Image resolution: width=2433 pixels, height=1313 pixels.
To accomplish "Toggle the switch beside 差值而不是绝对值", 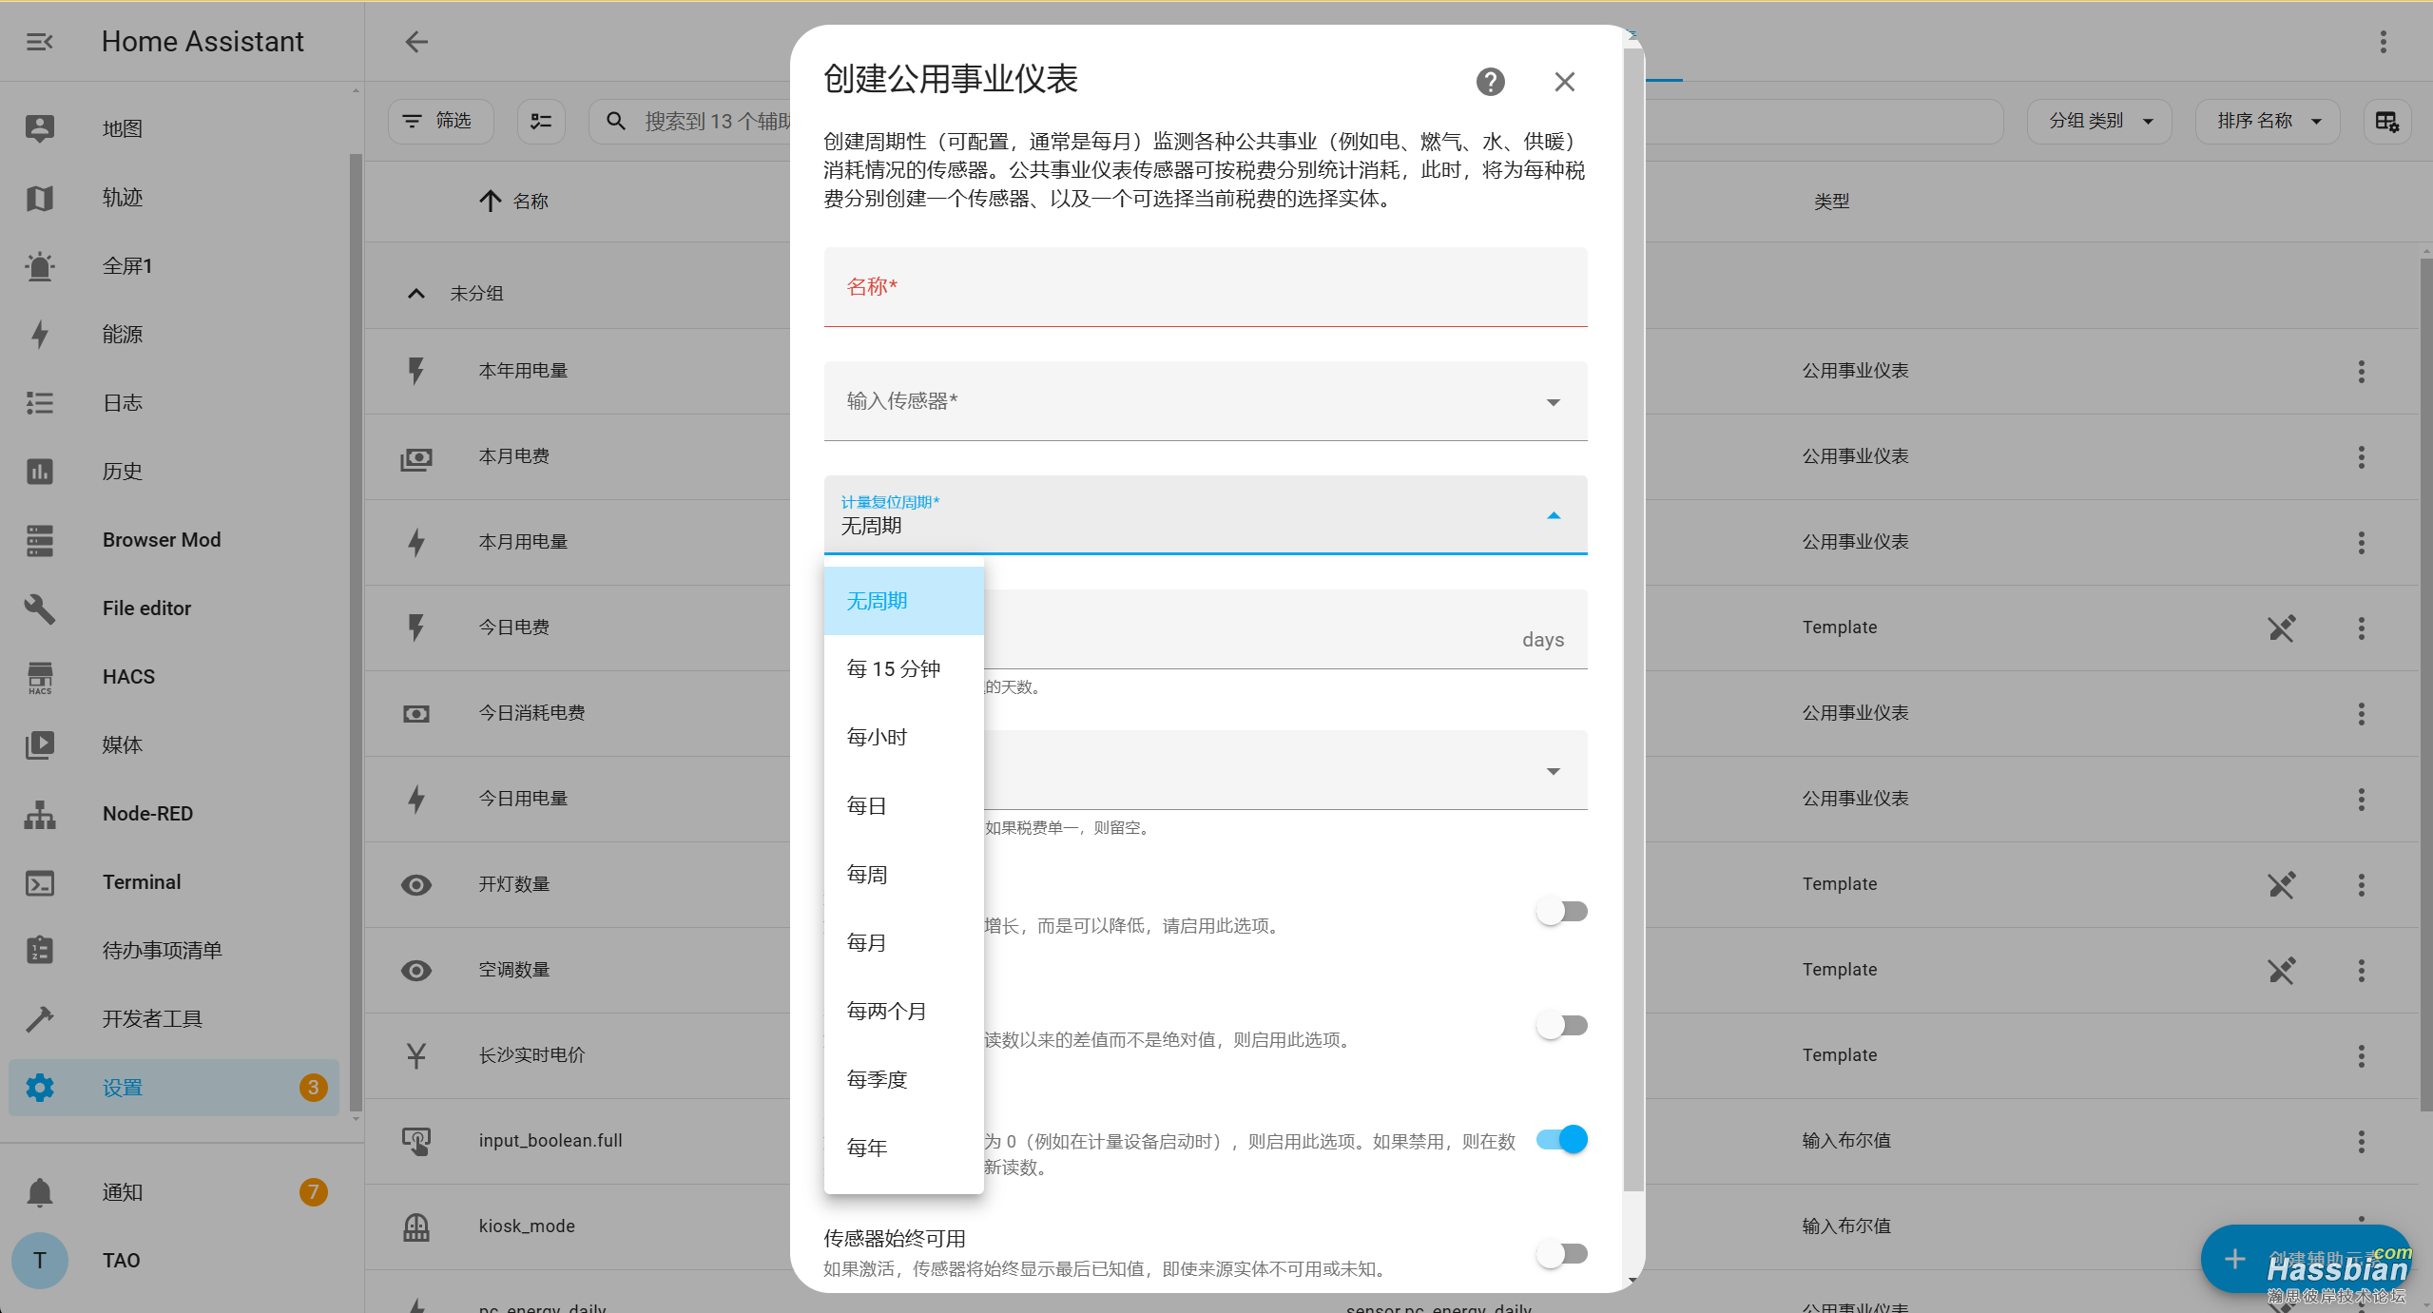I will 1561,1025.
